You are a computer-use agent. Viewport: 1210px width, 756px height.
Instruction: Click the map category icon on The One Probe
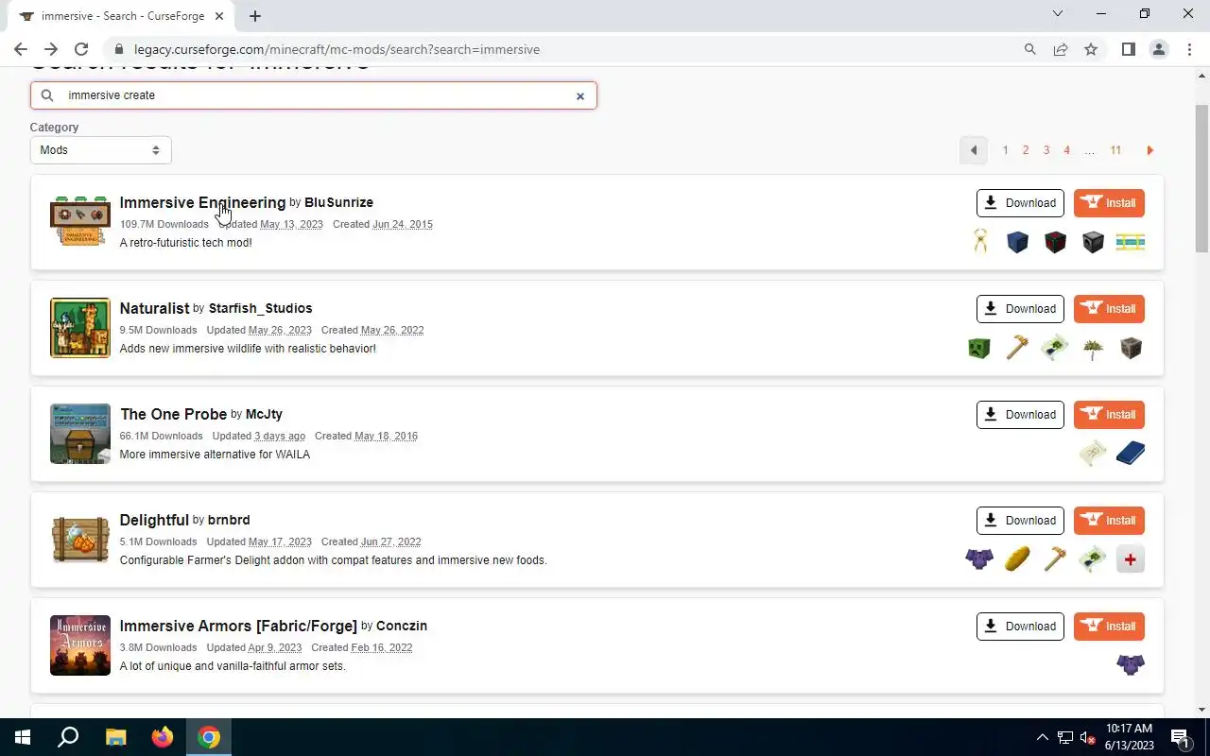point(1093,454)
